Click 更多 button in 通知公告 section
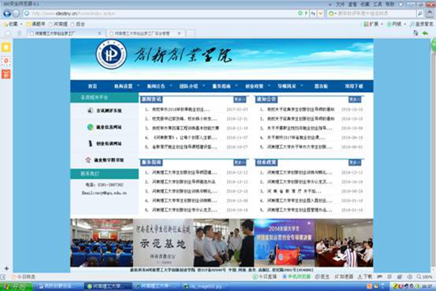The width and height of the screenshot is (436, 291). (x=355, y=99)
